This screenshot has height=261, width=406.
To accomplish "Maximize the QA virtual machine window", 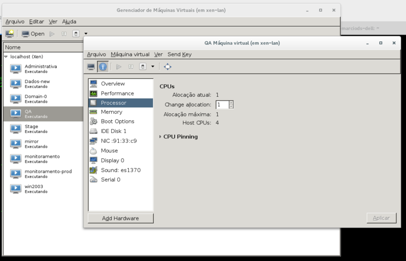I will point(381,43).
